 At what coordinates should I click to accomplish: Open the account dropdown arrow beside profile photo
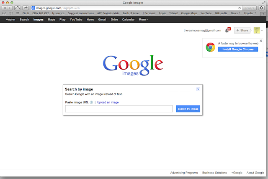[x=262, y=31]
